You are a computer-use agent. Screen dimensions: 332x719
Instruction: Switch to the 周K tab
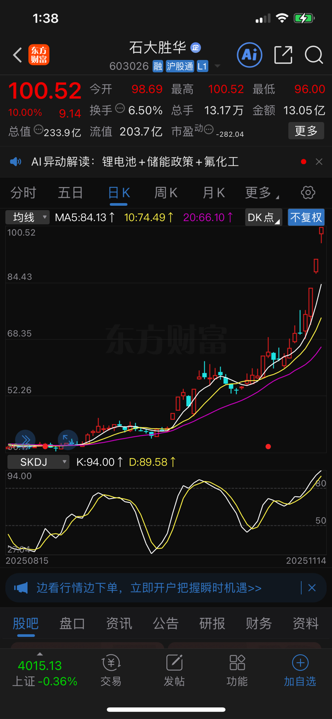tap(166, 193)
